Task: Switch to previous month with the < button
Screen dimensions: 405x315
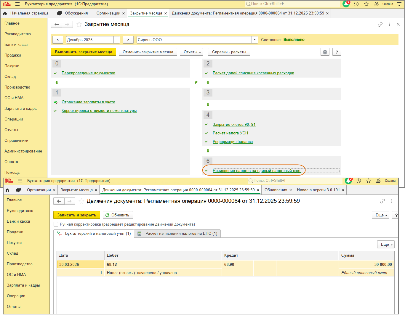Action: pos(58,40)
